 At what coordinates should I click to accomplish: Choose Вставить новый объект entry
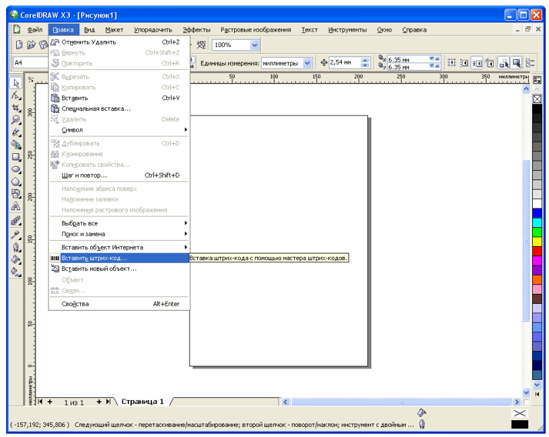click(x=119, y=269)
